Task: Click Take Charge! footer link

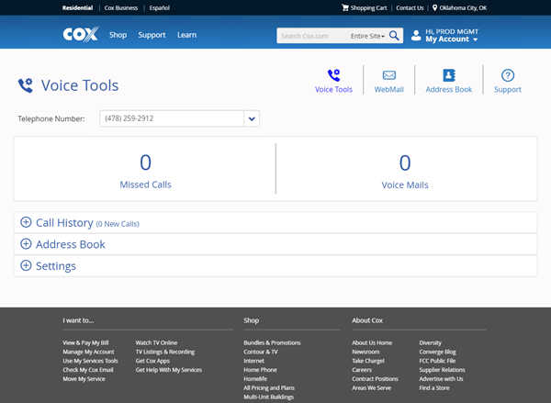Action: [x=368, y=361]
